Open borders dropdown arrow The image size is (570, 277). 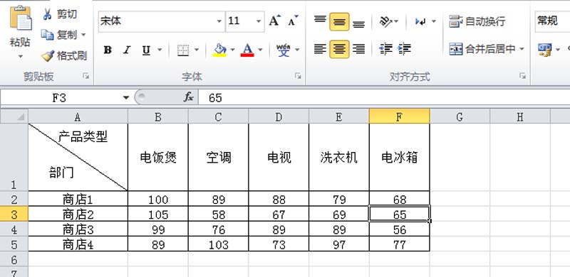pyautogui.click(x=197, y=50)
